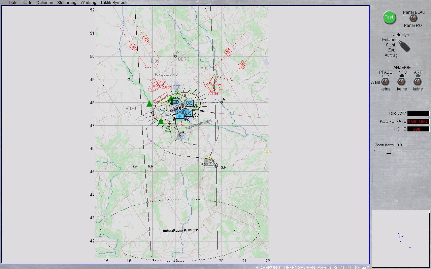Viewport: 431px width, 269px height.
Task: Click the overview minimap in bottom right
Action: point(400,238)
